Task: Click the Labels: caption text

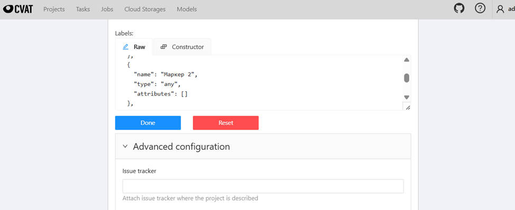Action: click(x=124, y=33)
